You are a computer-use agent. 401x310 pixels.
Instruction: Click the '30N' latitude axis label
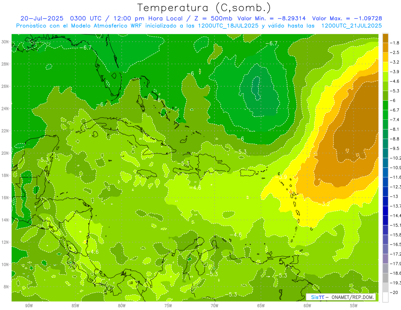pyautogui.click(x=5, y=42)
